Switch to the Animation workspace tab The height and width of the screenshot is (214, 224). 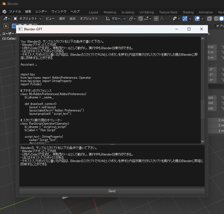pyautogui.click(x=206, y=12)
